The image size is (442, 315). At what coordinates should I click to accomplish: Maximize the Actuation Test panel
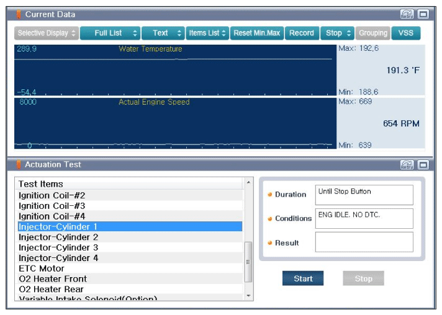[x=423, y=165]
